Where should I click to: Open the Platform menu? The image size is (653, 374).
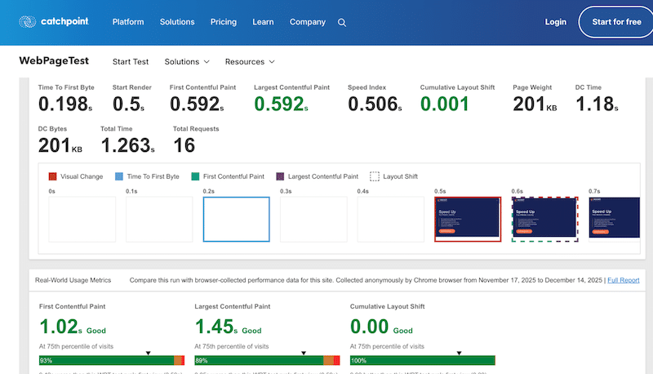point(130,22)
